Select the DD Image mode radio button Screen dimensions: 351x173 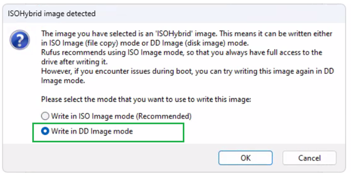click(45, 131)
